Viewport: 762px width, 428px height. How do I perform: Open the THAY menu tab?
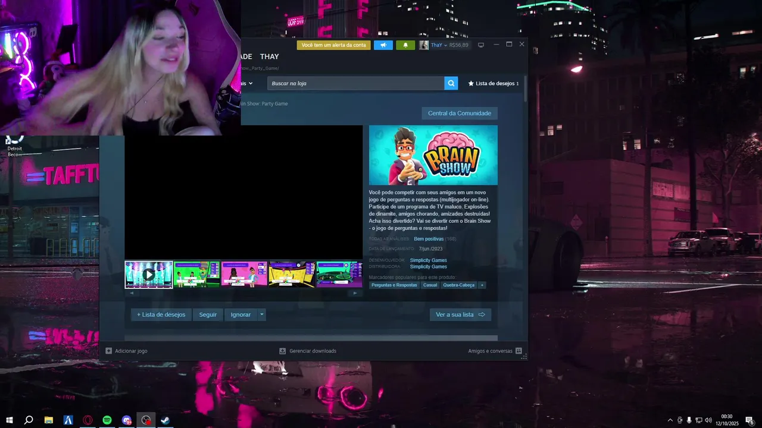(x=269, y=56)
